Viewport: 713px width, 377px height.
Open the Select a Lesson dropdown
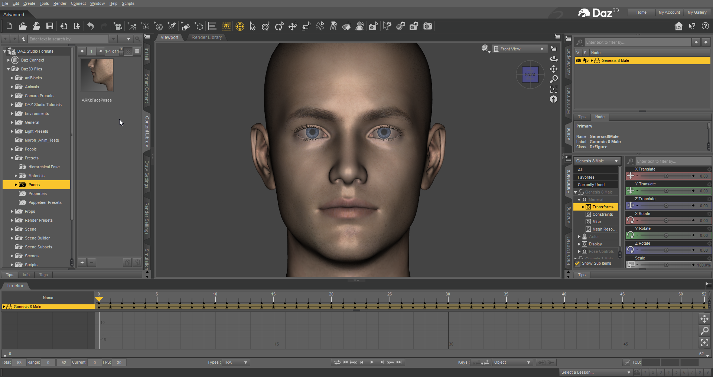pos(596,372)
